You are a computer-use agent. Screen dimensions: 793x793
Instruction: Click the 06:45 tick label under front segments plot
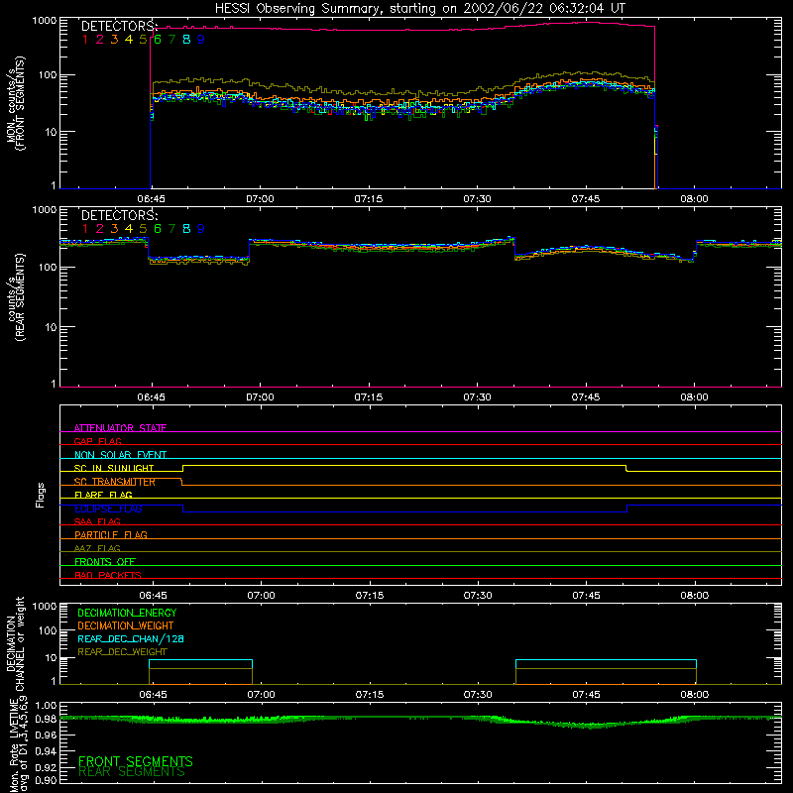[x=151, y=199]
